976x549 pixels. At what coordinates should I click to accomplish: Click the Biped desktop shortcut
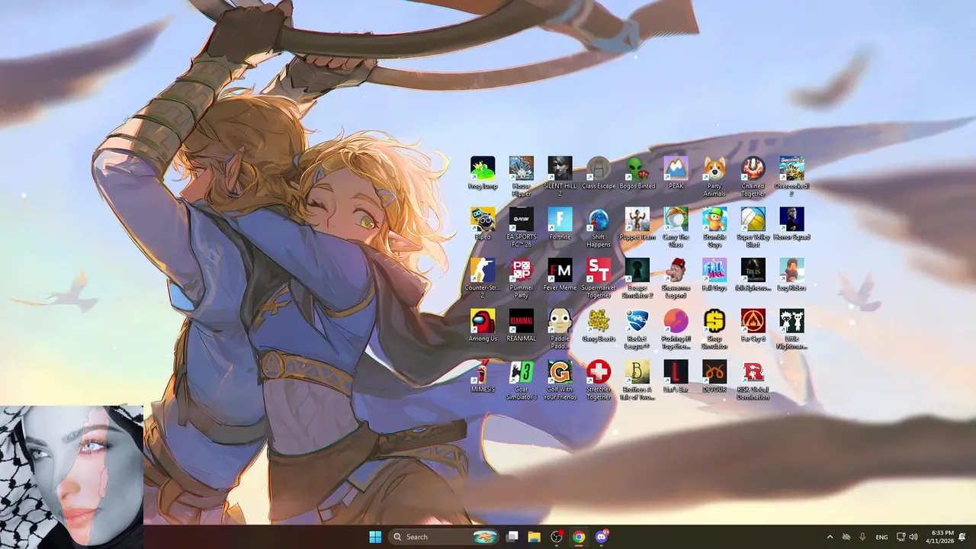(x=483, y=225)
